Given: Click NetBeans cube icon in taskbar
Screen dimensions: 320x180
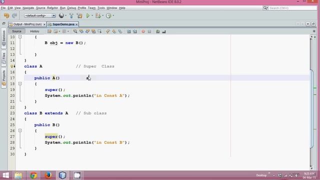Looking at the screenshot, I should coord(62,175).
